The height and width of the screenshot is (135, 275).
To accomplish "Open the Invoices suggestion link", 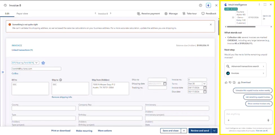I will coord(245,73).
